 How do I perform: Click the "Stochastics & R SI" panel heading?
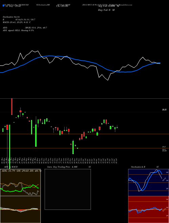pos(145,167)
